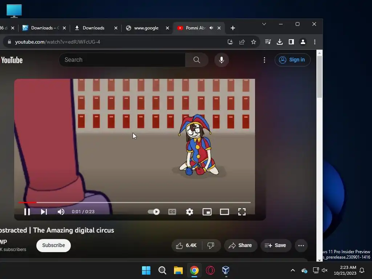Image resolution: width=372 pixels, height=279 pixels.
Task: Like the video with 6.4K likes
Action: coord(186,245)
